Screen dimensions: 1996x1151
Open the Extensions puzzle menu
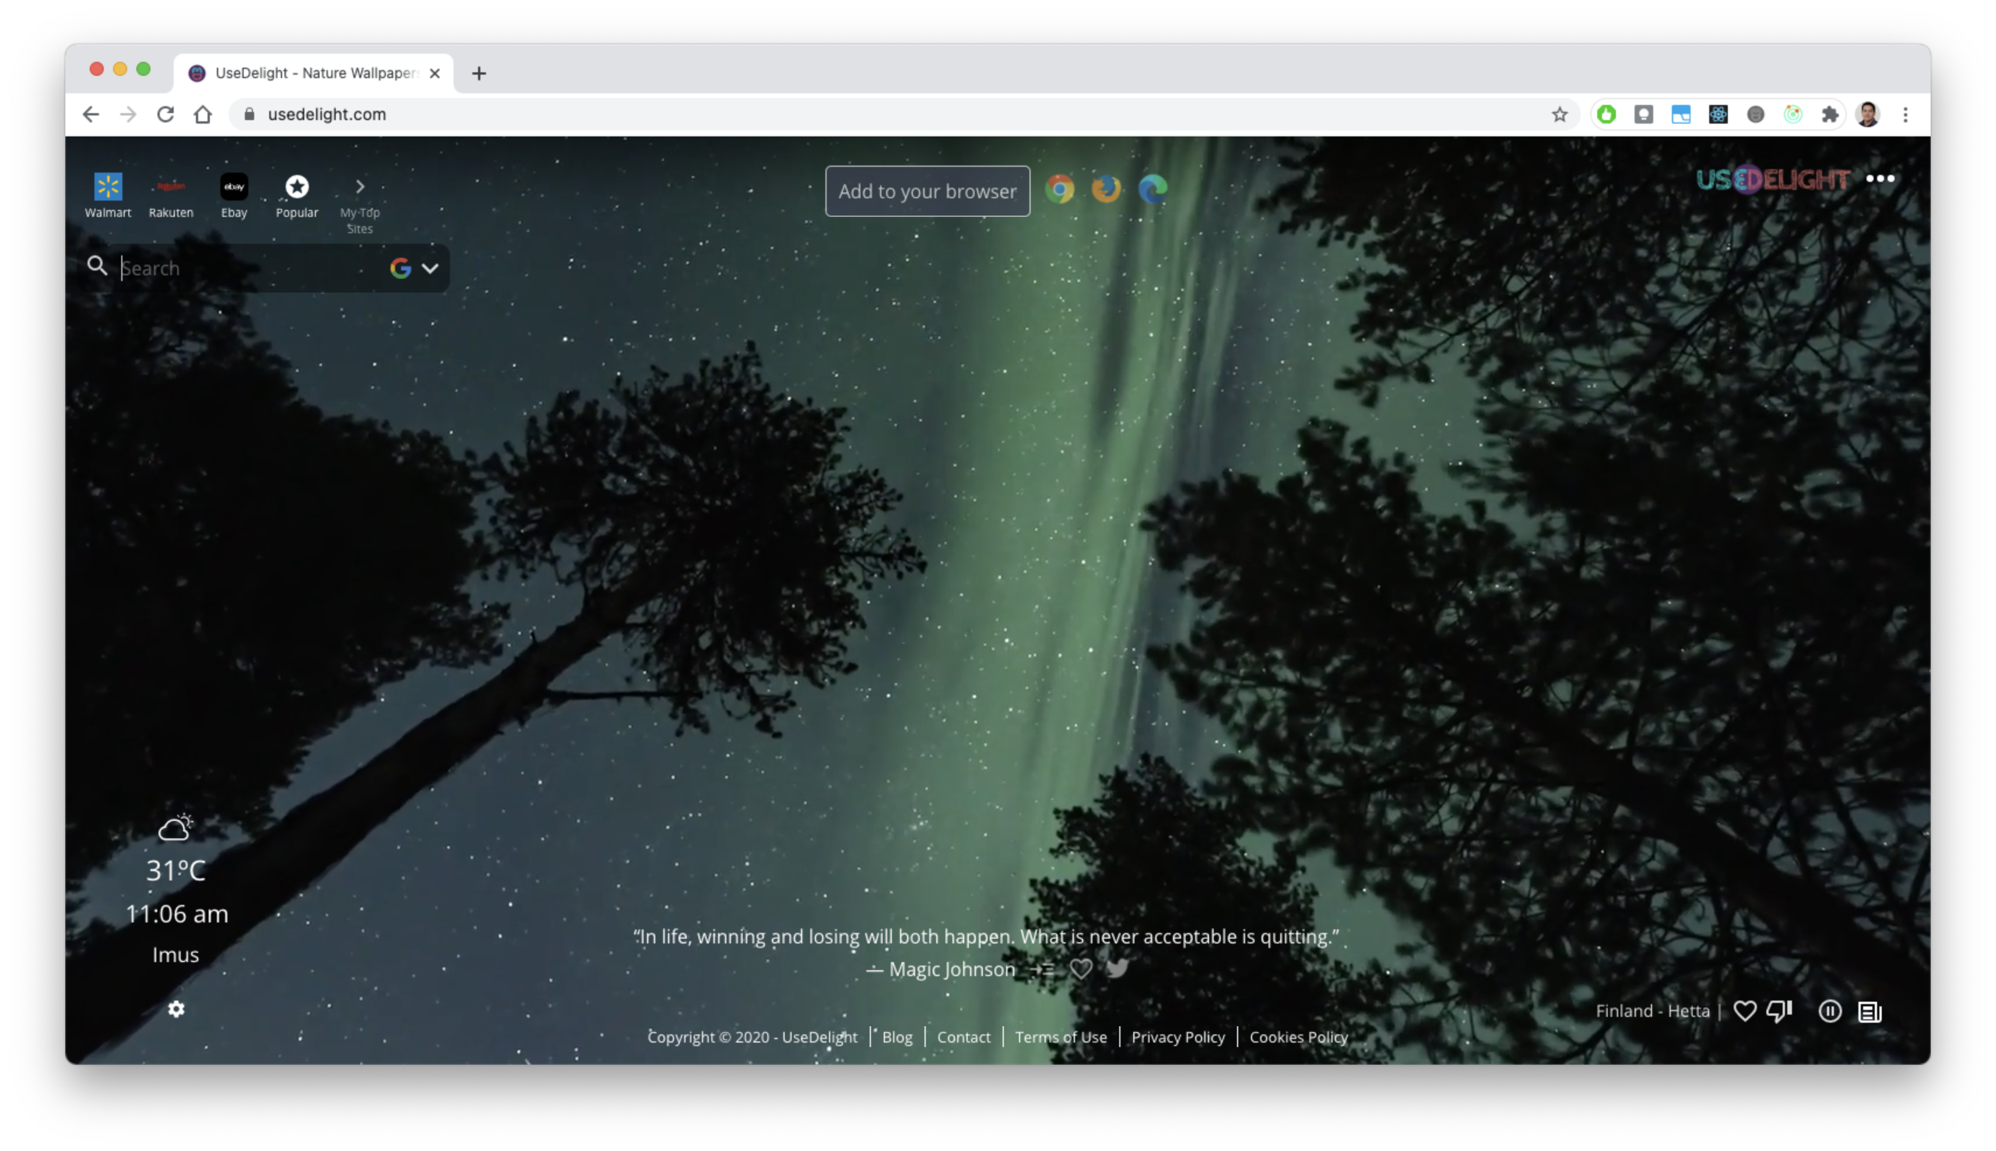pos(1829,115)
